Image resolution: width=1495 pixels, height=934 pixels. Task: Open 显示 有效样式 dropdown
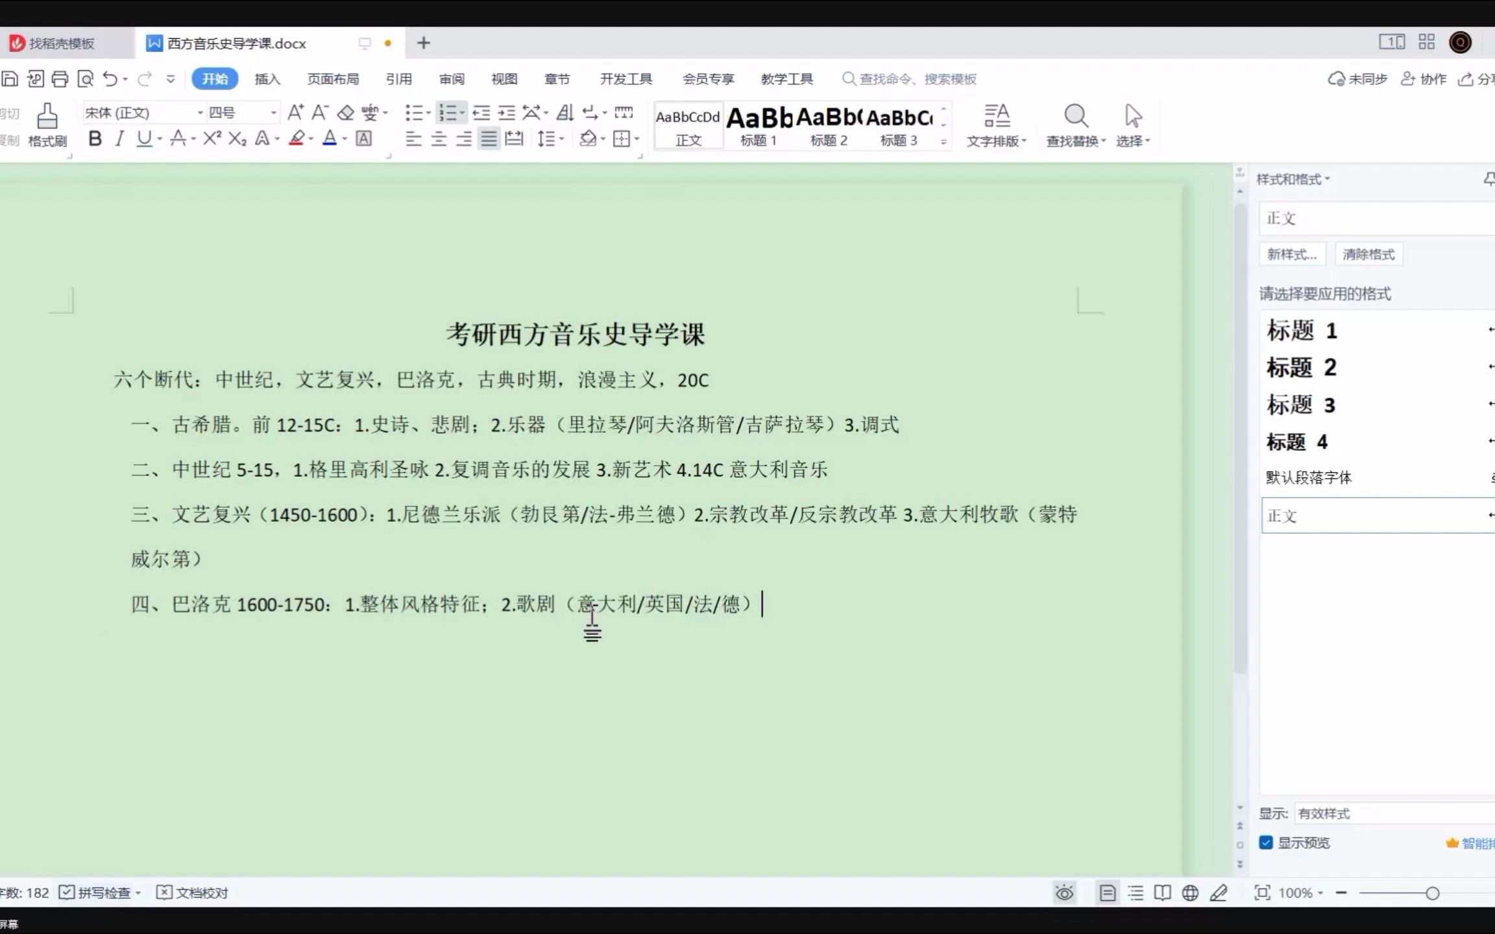pos(1395,813)
